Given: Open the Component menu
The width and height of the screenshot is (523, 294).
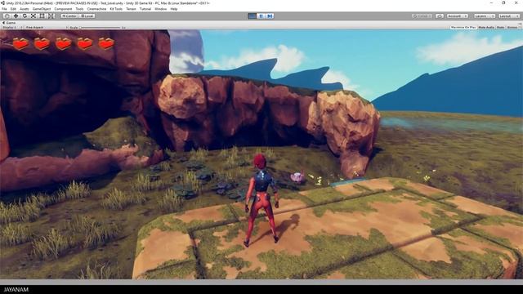Looking at the screenshot, I should 63,9.
